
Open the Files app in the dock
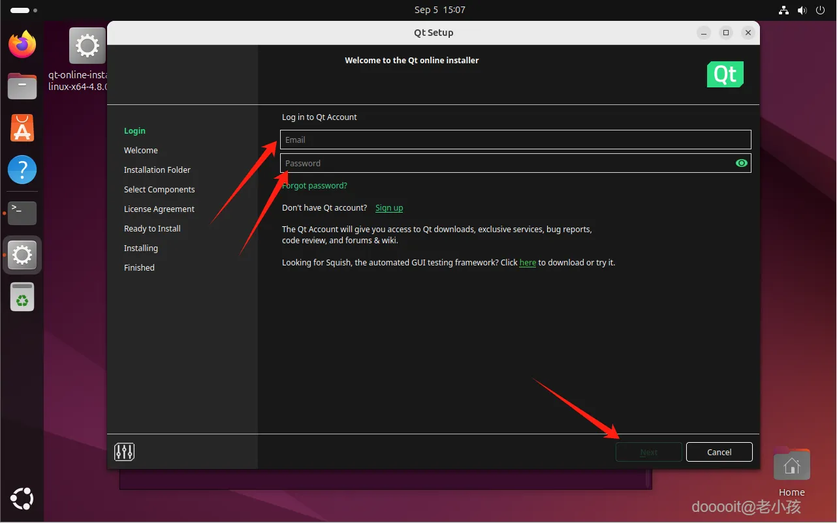point(22,85)
